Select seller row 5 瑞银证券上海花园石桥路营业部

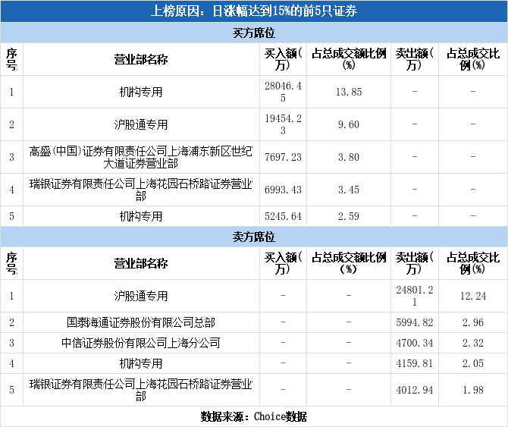pyautogui.click(x=141, y=390)
